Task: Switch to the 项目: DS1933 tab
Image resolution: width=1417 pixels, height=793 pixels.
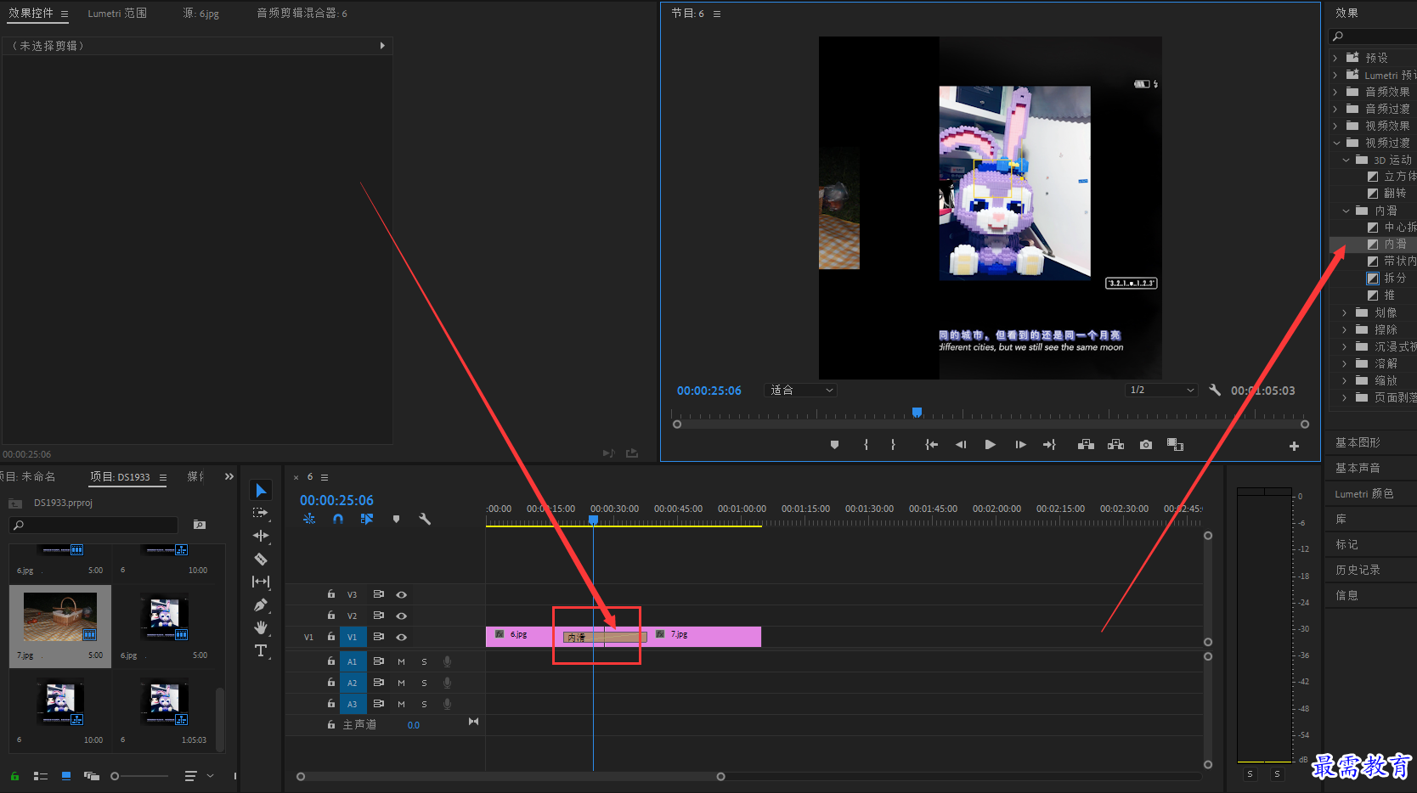Action: coord(120,477)
